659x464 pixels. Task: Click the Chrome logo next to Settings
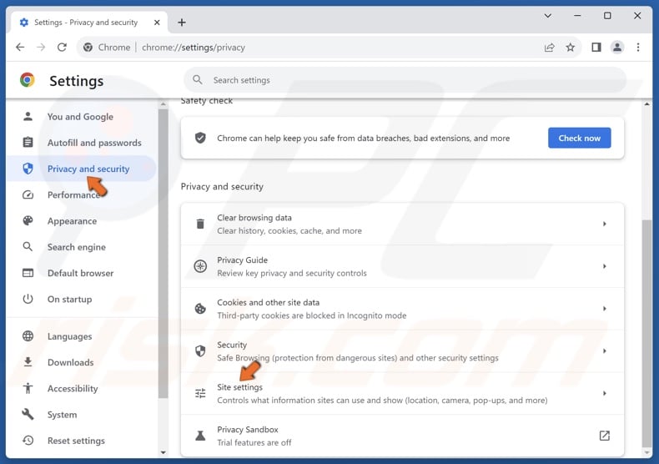tap(28, 80)
